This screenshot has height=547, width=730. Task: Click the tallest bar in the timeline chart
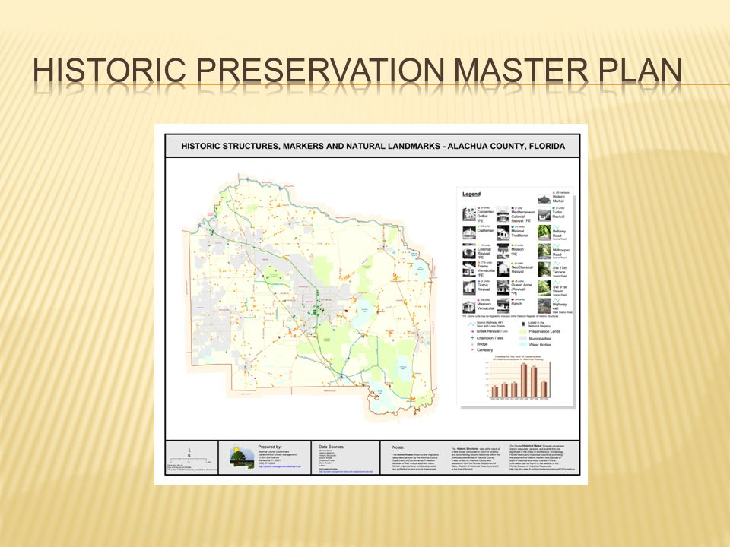click(x=524, y=380)
